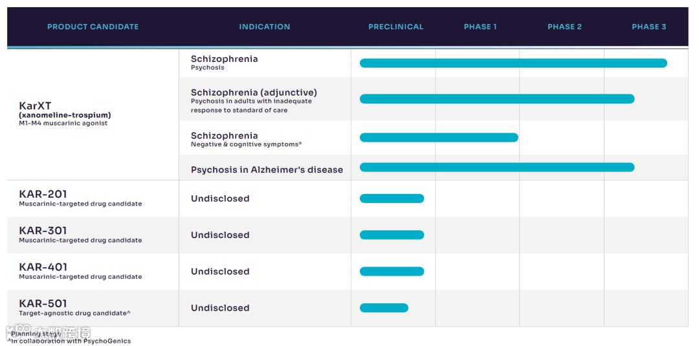This screenshot has width=699, height=346.
Task: Click the PRODUCT CANDIDATE column header
Action: 93,27
